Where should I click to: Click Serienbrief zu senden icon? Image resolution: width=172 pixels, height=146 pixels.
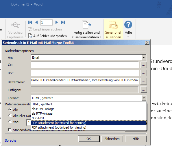113,25
